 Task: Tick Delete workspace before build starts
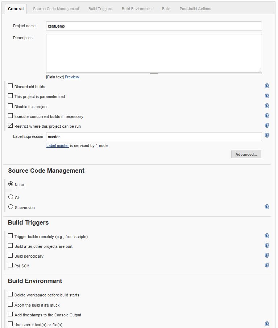(10, 294)
